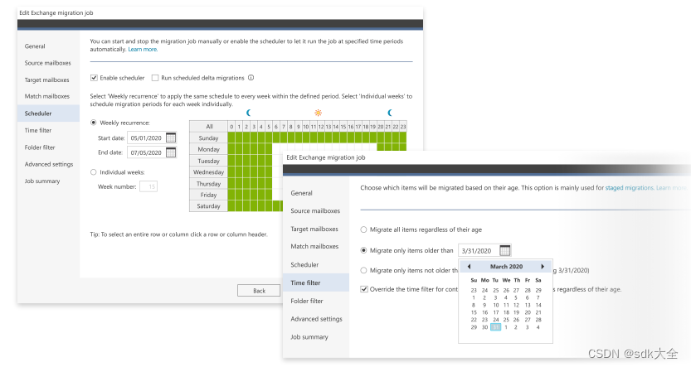Viewport: 691px width, 367px height.
Task: Select the Friday row header
Action: click(209, 195)
